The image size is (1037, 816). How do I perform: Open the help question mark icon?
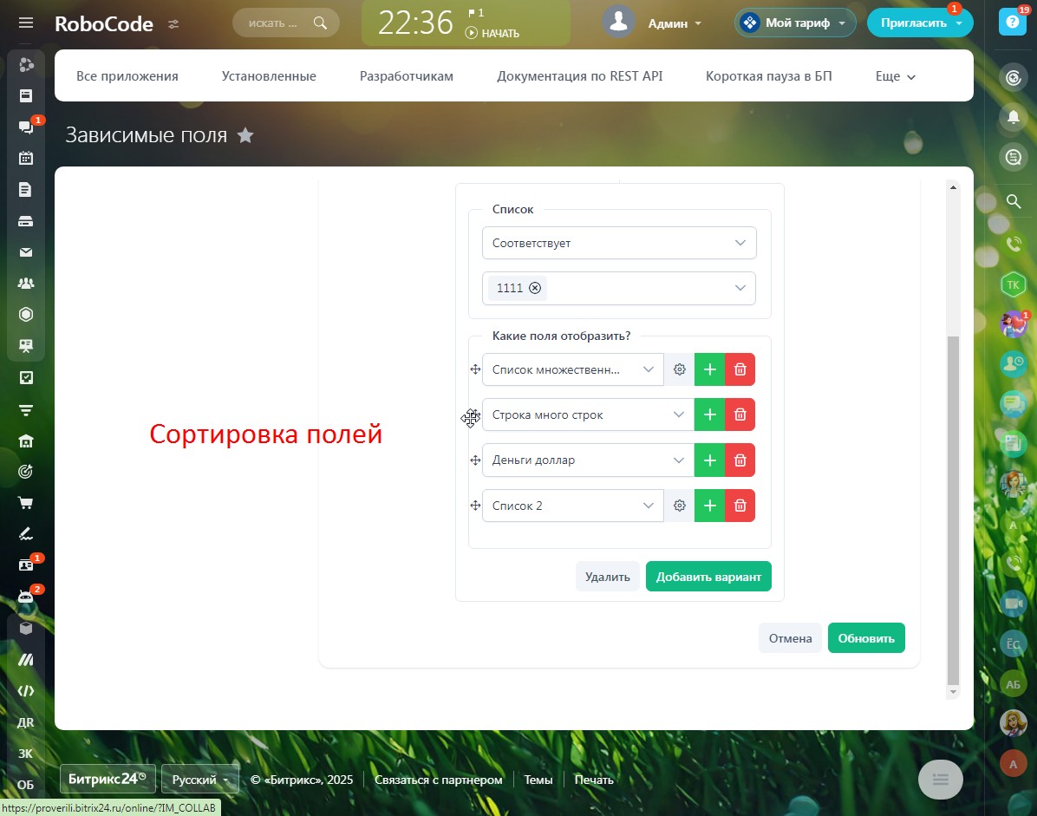1012,23
